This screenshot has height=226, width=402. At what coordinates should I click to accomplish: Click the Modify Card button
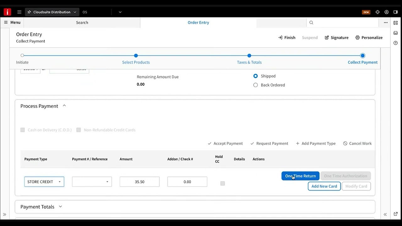356,186
